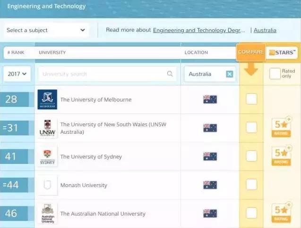
Task: Click the University of Sydney logo
Action: (47, 156)
